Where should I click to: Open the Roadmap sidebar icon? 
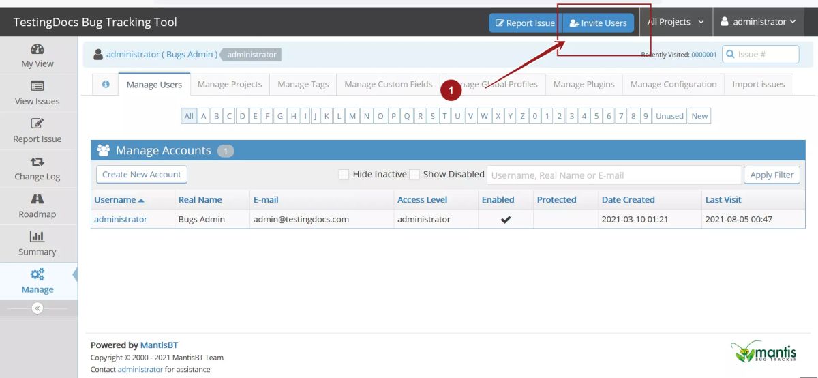pos(37,199)
